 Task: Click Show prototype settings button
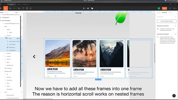coord(167,21)
